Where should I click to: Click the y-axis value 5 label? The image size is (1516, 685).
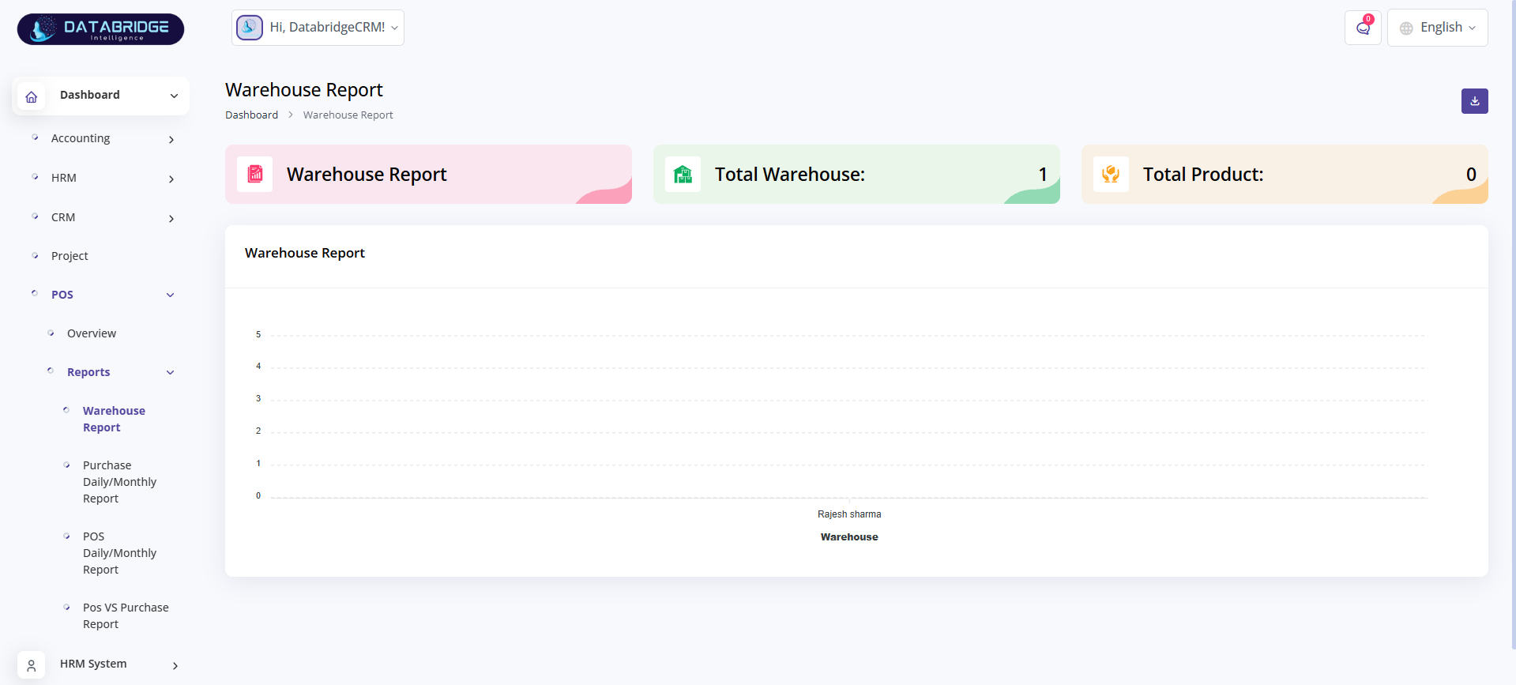point(258,335)
